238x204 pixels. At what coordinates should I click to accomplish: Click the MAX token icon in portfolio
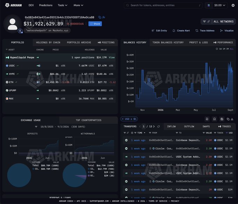pyautogui.click(x=7, y=99)
